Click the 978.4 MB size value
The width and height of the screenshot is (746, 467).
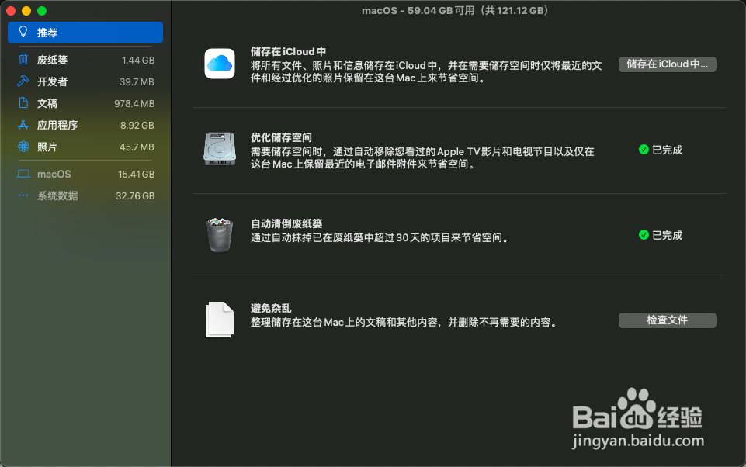tap(134, 104)
